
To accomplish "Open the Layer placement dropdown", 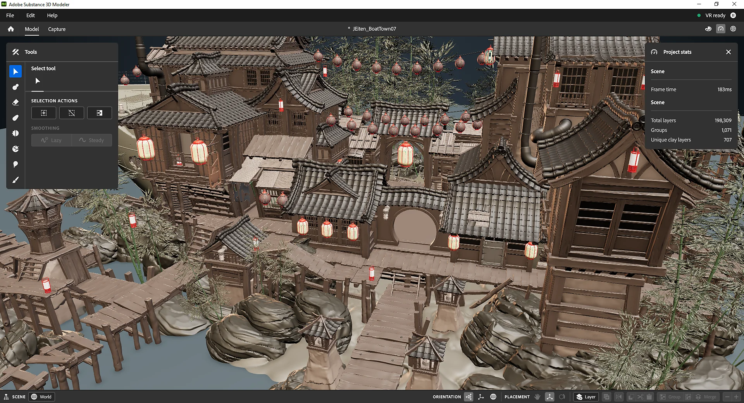I will tap(586, 397).
